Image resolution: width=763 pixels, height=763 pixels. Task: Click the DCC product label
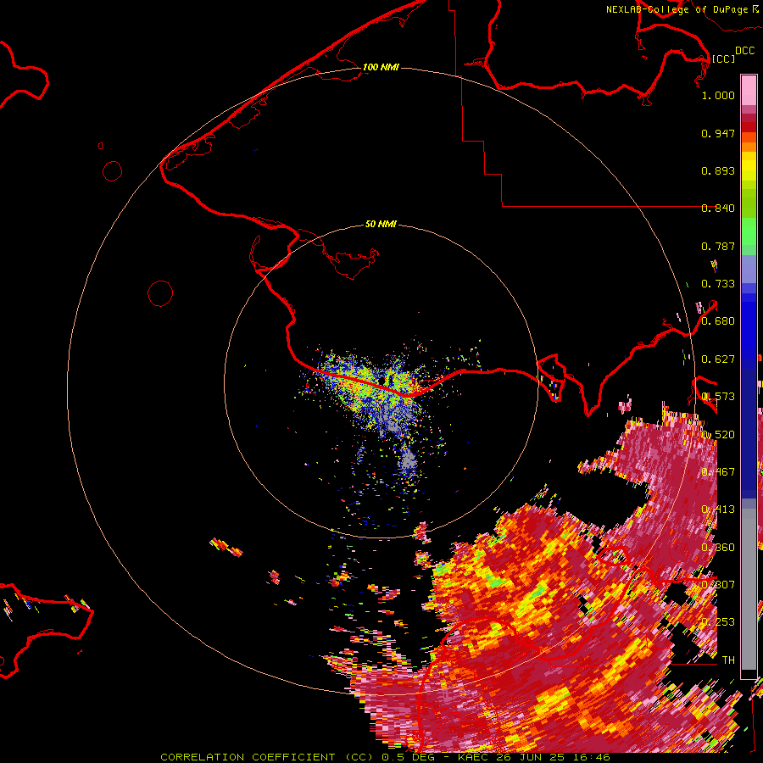pyautogui.click(x=744, y=51)
